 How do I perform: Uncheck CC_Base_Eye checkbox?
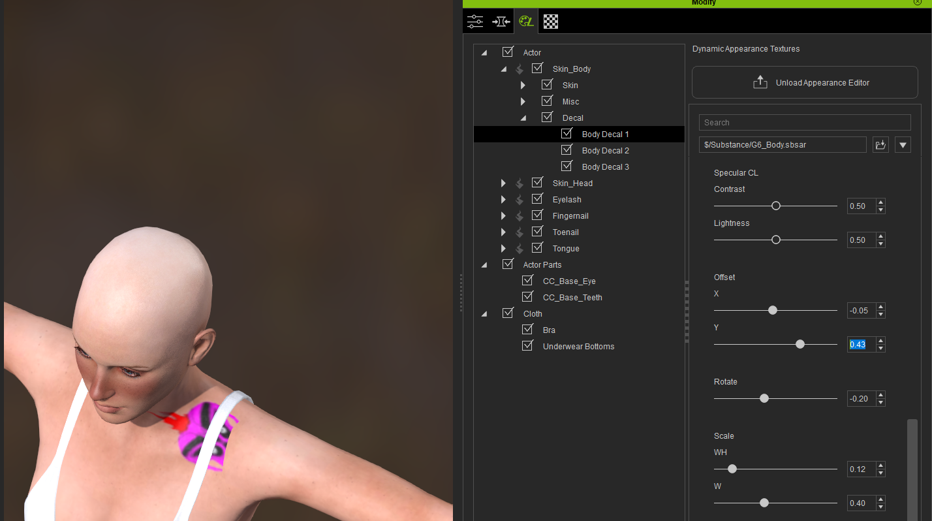[527, 280]
